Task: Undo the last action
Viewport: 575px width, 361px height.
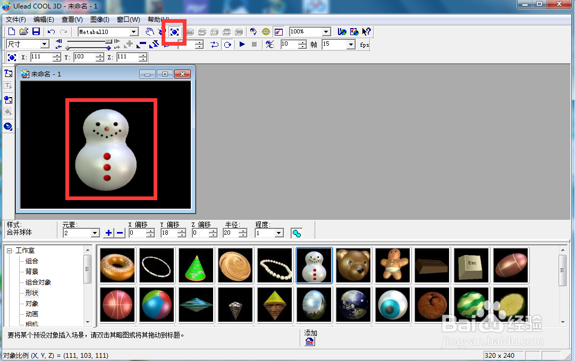Action: [x=52, y=32]
